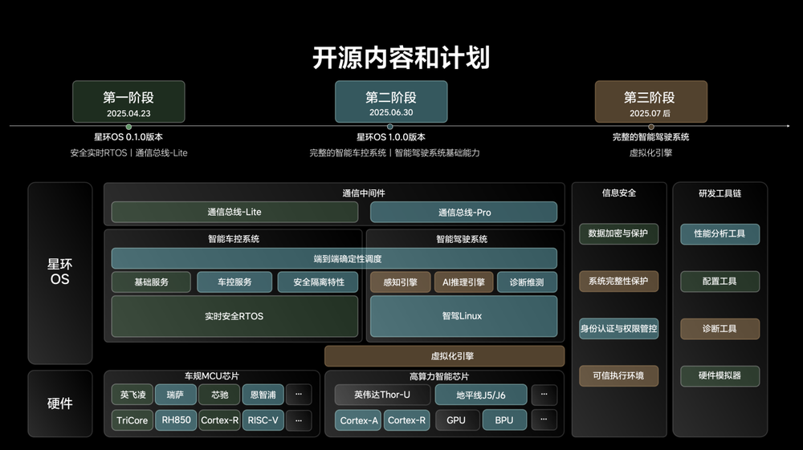Viewport: 803px width, 450px height.
Task: Click the 地平线J5/J6 chip box
Action: point(480,395)
